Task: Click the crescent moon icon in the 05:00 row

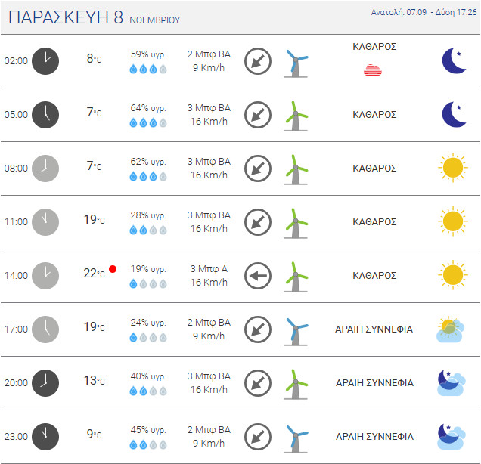Action: (x=454, y=114)
